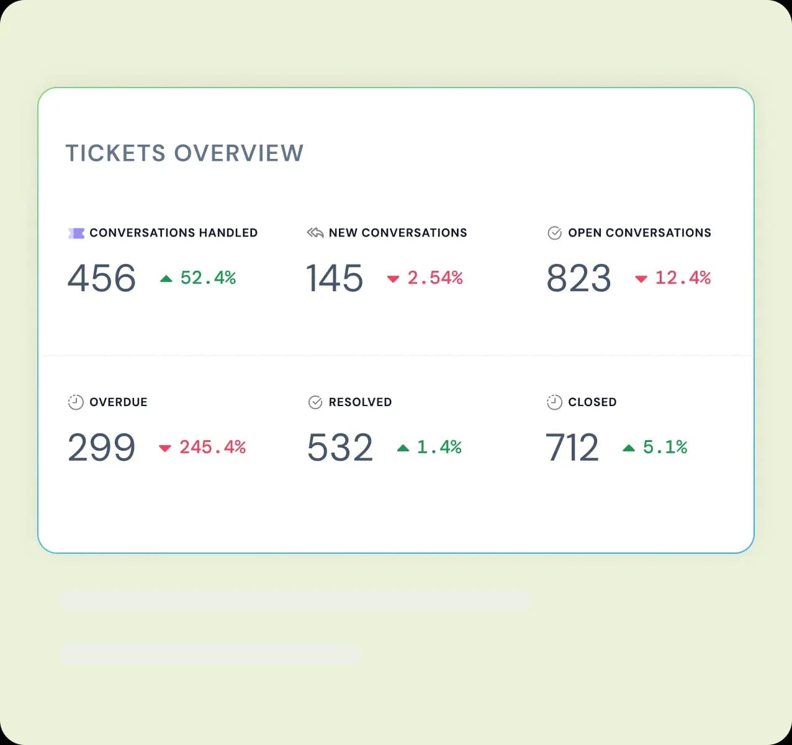Click the 456 metric value
Screen dimensions: 792x745
[101, 278]
